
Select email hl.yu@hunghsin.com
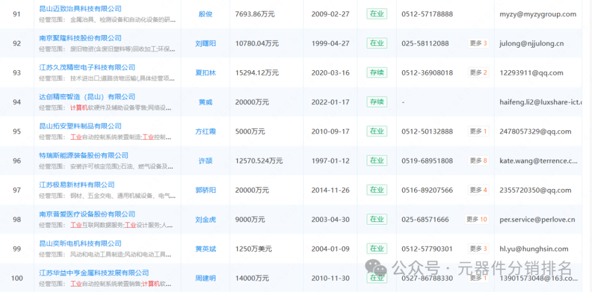533,249
